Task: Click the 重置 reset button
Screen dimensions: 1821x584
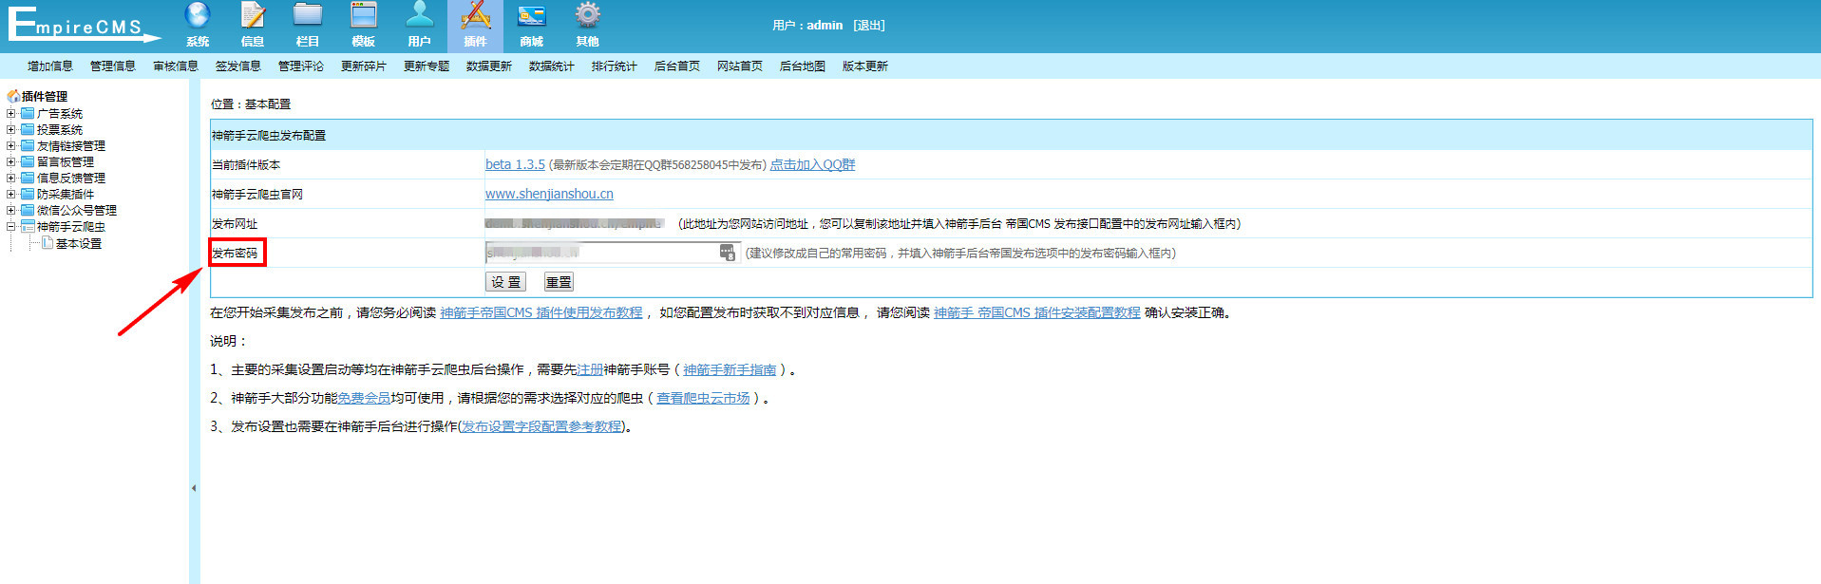Action: pos(559,282)
